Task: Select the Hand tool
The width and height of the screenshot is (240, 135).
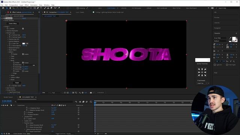Action: coord(10,8)
